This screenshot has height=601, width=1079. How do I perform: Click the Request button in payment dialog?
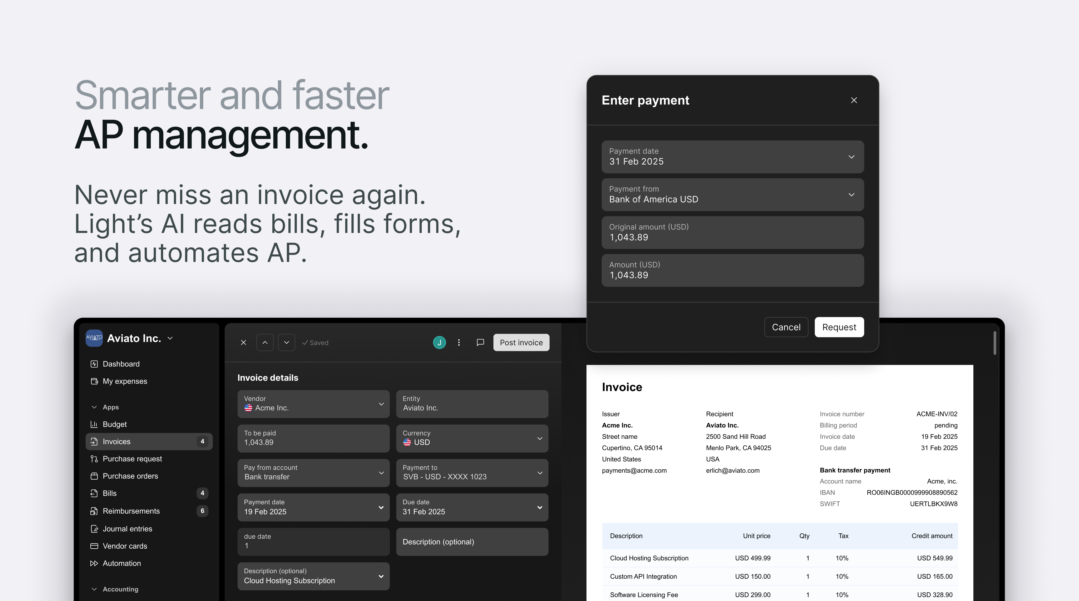point(839,327)
